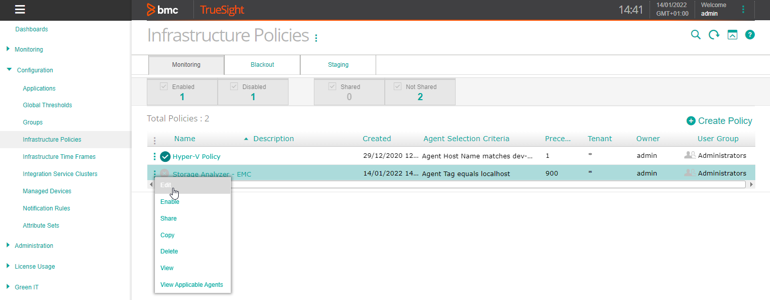Toggle the Enabled policies filter
Screen dimensions: 770x300
point(164,86)
